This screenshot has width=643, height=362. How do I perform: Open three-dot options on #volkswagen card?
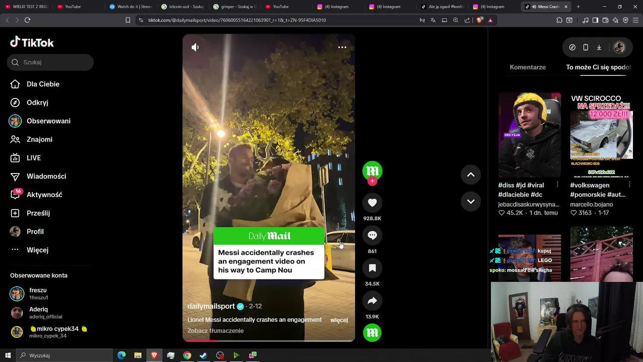pos(629,185)
